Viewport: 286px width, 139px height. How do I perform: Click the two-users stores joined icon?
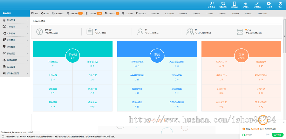click(190, 32)
